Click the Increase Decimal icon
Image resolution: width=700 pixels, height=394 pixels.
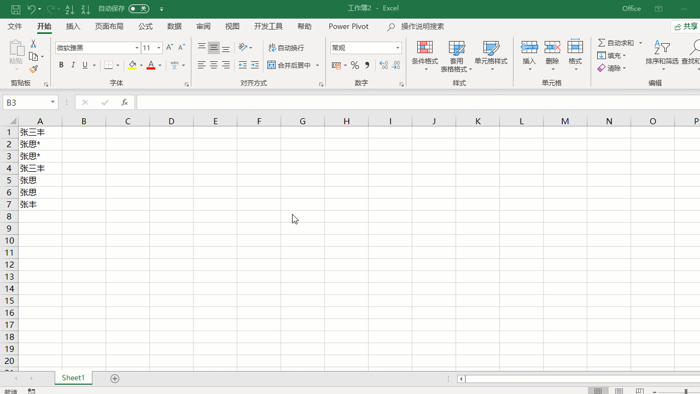[x=384, y=65]
